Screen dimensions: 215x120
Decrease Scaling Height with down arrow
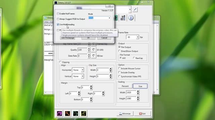(138, 100)
